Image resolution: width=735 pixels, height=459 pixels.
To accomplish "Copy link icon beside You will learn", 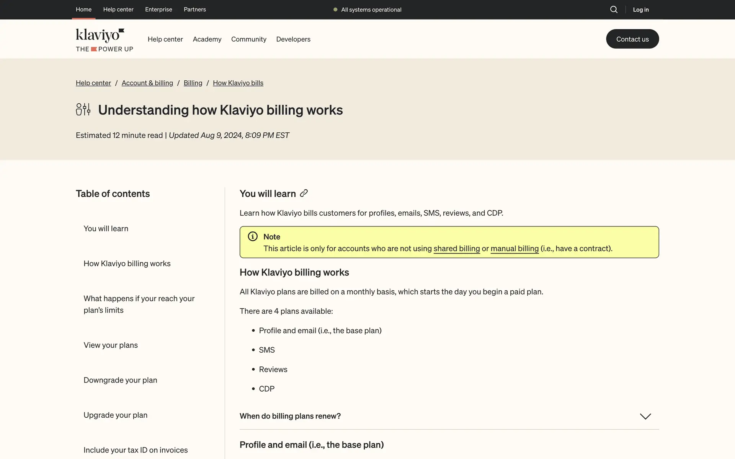I will click(304, 194).
